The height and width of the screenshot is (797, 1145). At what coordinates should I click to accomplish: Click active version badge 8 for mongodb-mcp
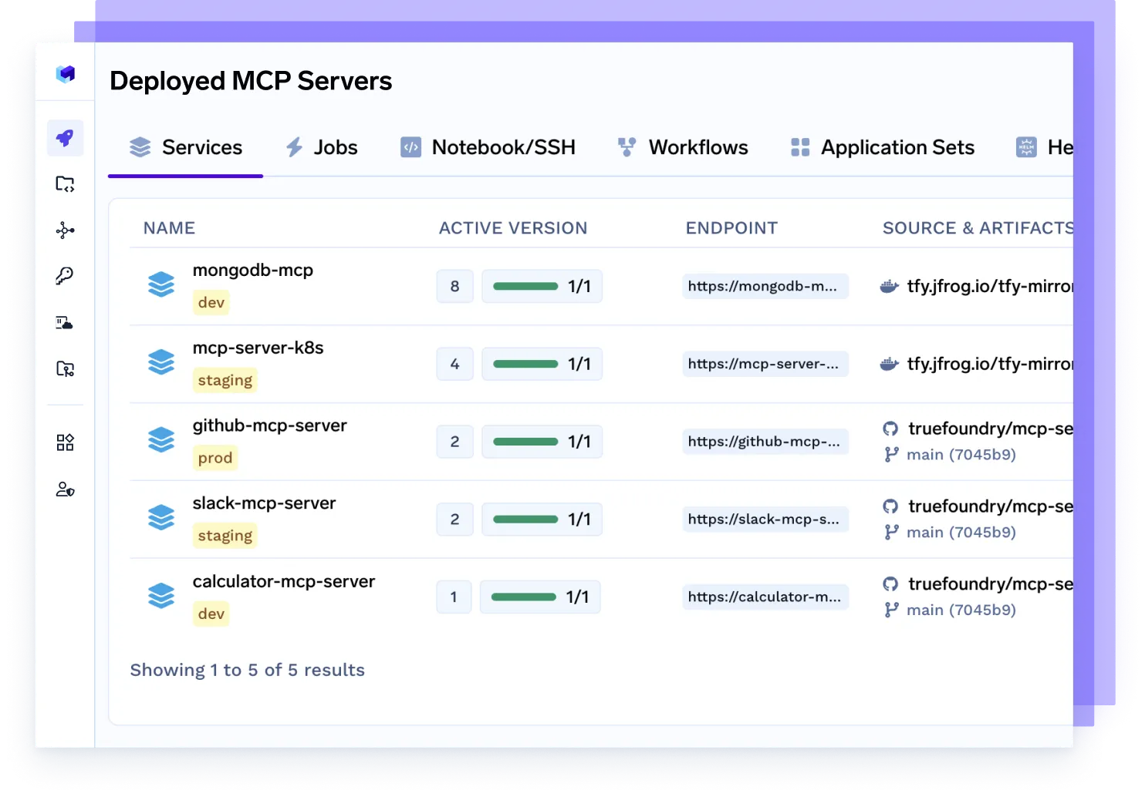click(x=454, y=286)
